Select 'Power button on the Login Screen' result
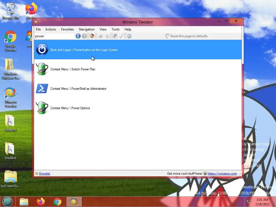Screen dimensions: 276x207 [x=138, y=50]
